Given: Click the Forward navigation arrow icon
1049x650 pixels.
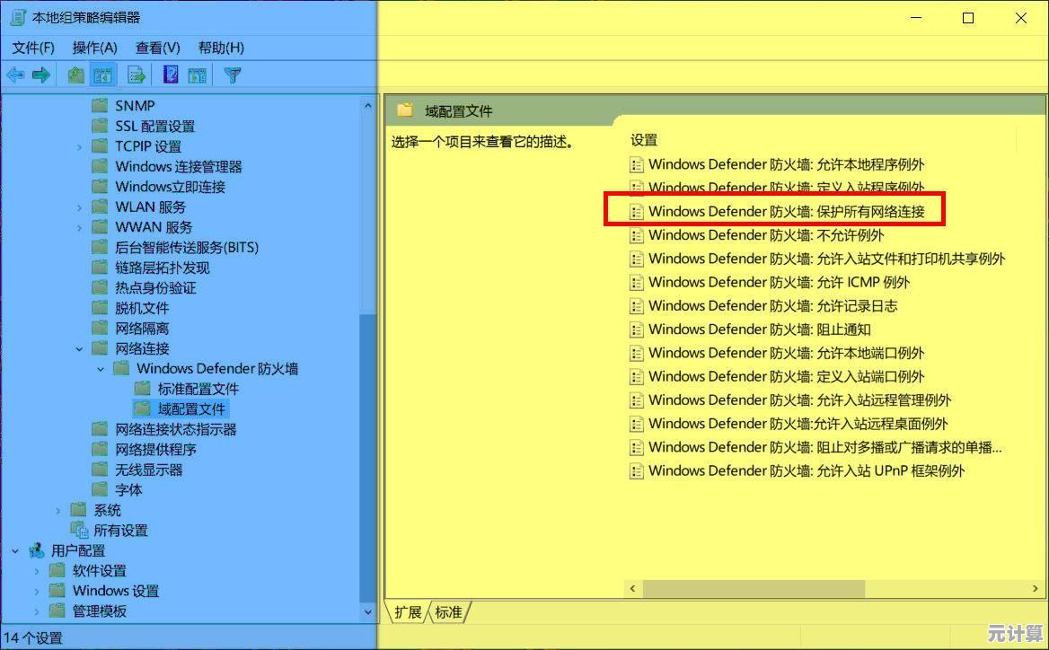Looking at the screenshot, I should pyautogui.click(x=41, y=75).
